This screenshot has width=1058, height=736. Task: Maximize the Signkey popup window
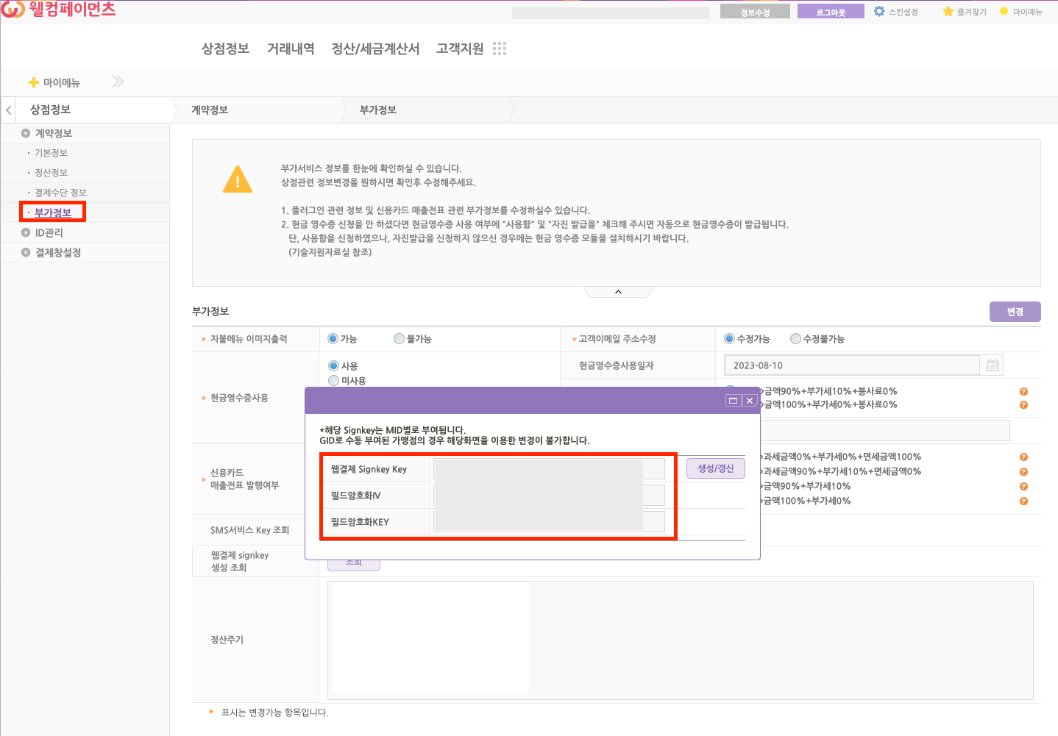pyautogui.click(x=733, y=401)
